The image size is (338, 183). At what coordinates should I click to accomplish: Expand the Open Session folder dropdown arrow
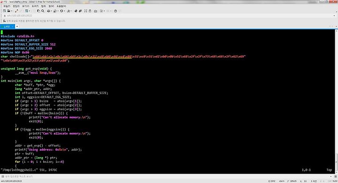(12, 11)
